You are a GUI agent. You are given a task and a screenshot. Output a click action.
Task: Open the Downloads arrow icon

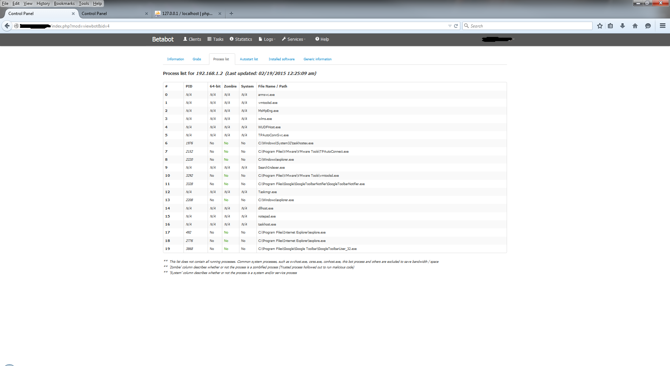(x=622, y=26)
